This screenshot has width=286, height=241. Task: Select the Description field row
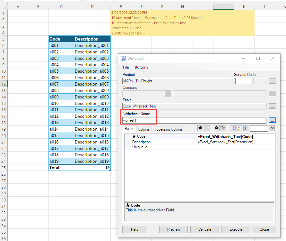[199, 142]
